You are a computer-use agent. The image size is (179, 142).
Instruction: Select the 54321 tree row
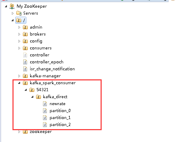tap(42, 90)
